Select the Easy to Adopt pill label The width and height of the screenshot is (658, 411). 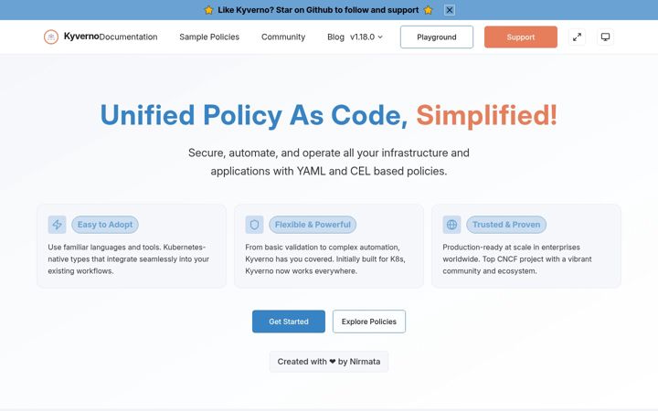pyautogui.click(x=105, y=225)
